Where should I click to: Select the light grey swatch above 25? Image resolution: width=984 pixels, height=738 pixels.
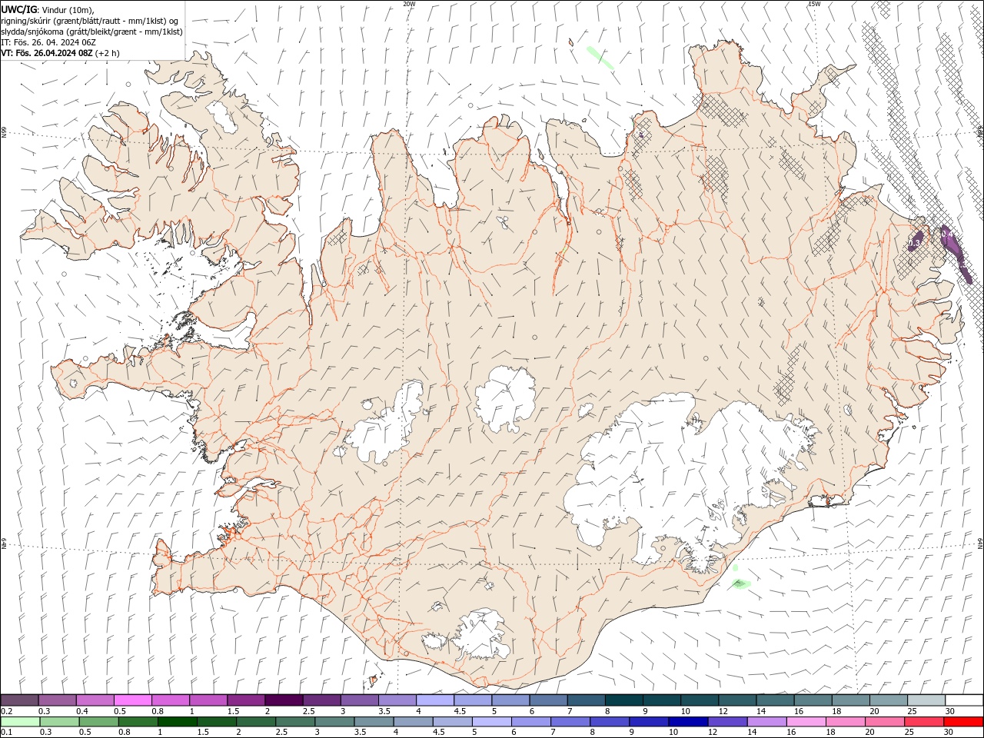tap(926, 700)
